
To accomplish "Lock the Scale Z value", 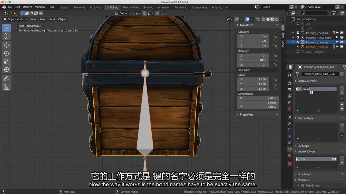I will coord(275,89).
